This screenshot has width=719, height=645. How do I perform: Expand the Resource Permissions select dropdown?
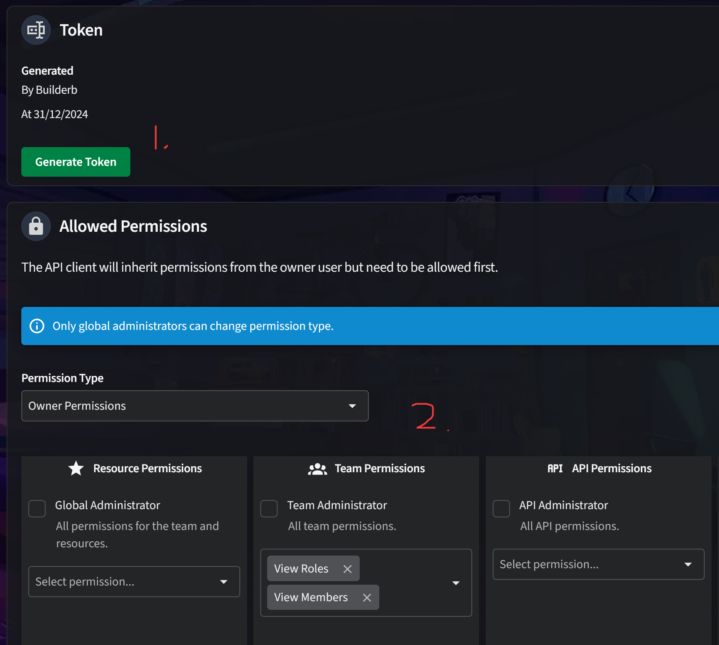pyautogui.click(x=134, y=582)
